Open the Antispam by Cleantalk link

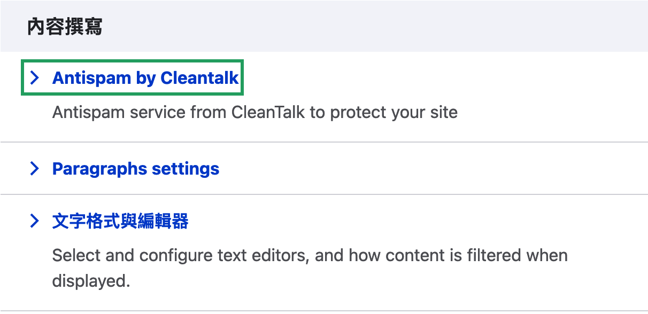click(145, 78)
